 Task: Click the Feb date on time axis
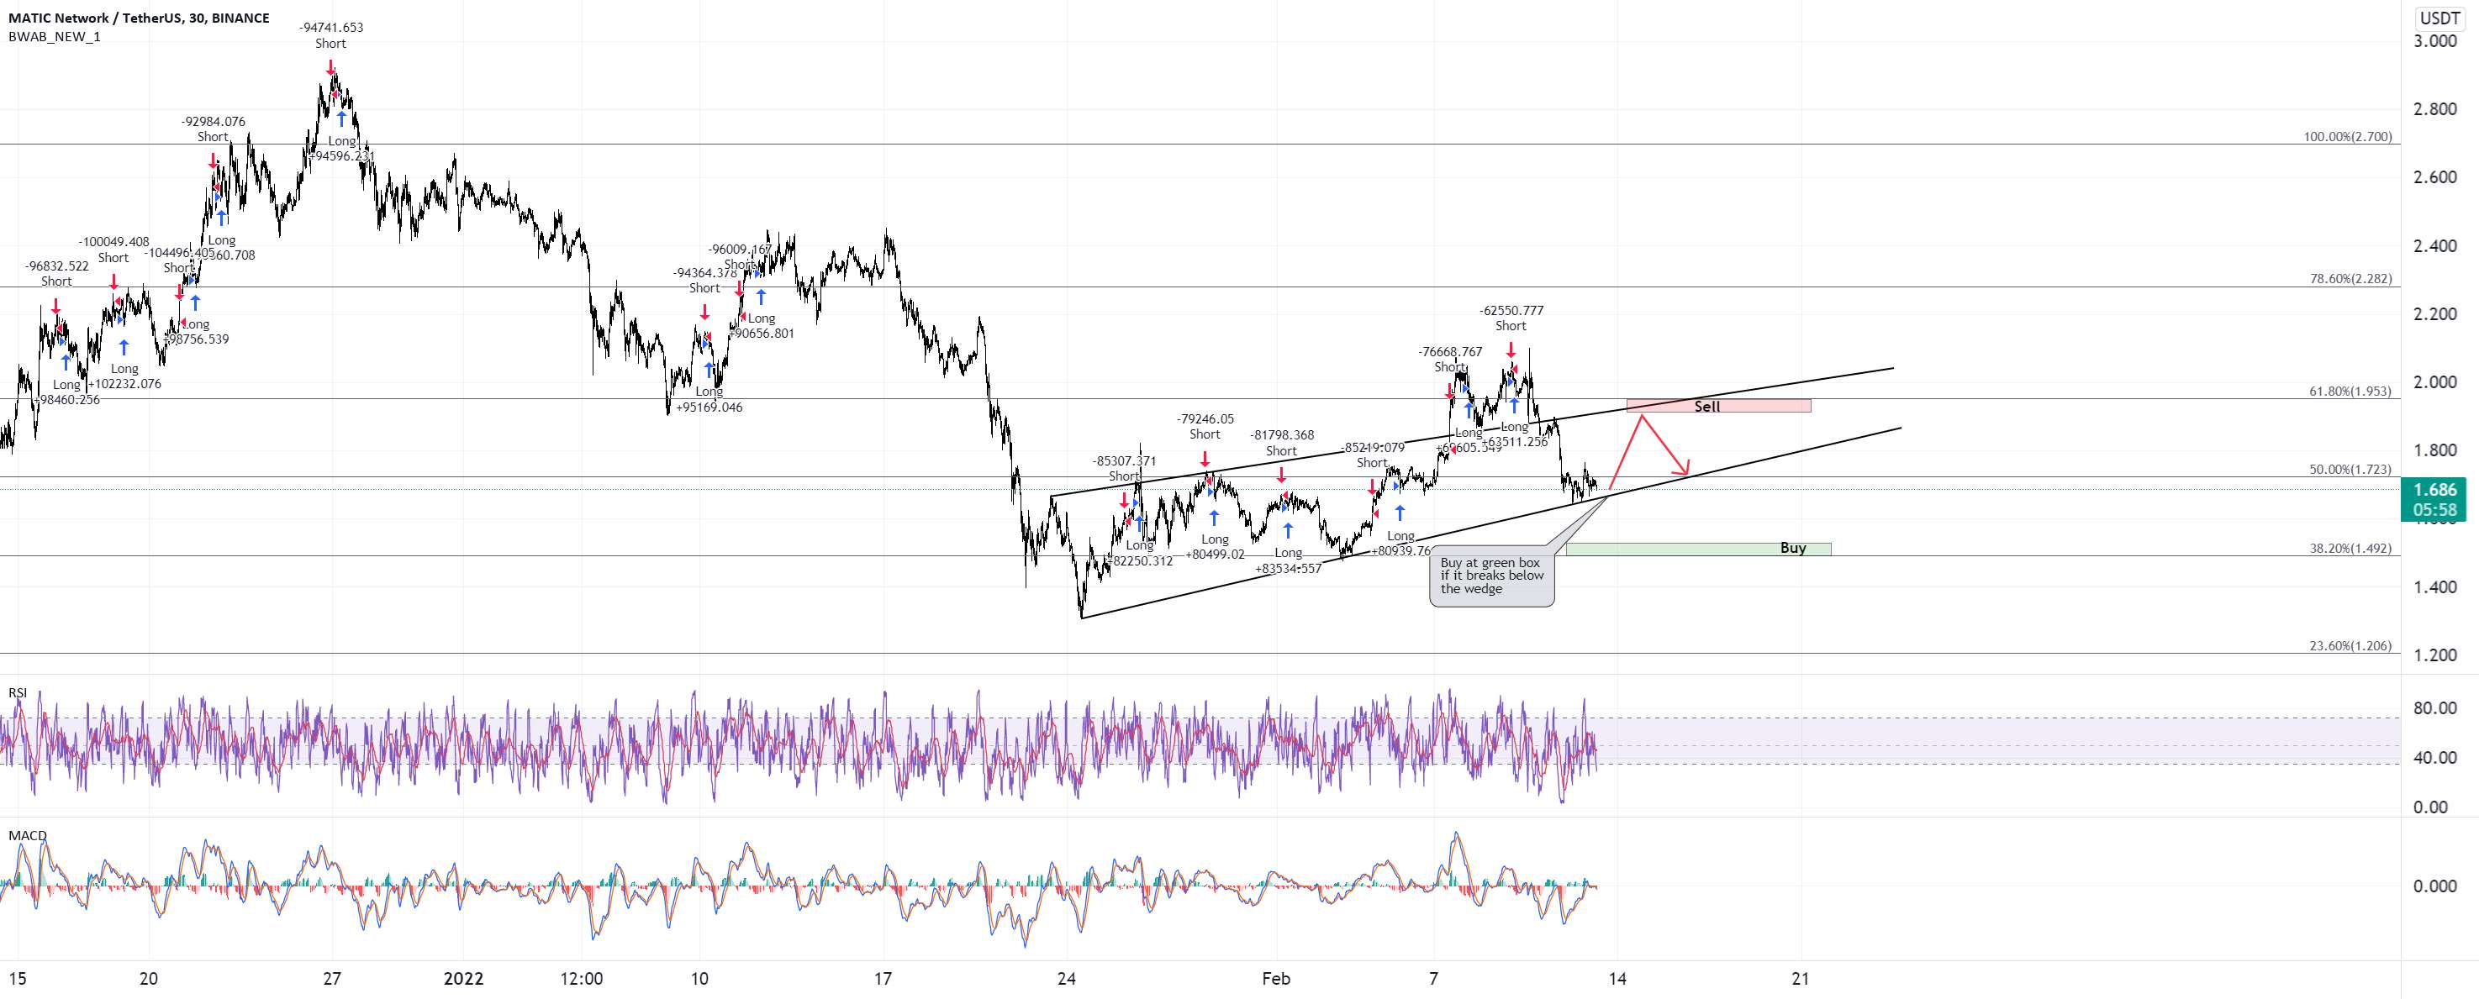(1276, 979)
